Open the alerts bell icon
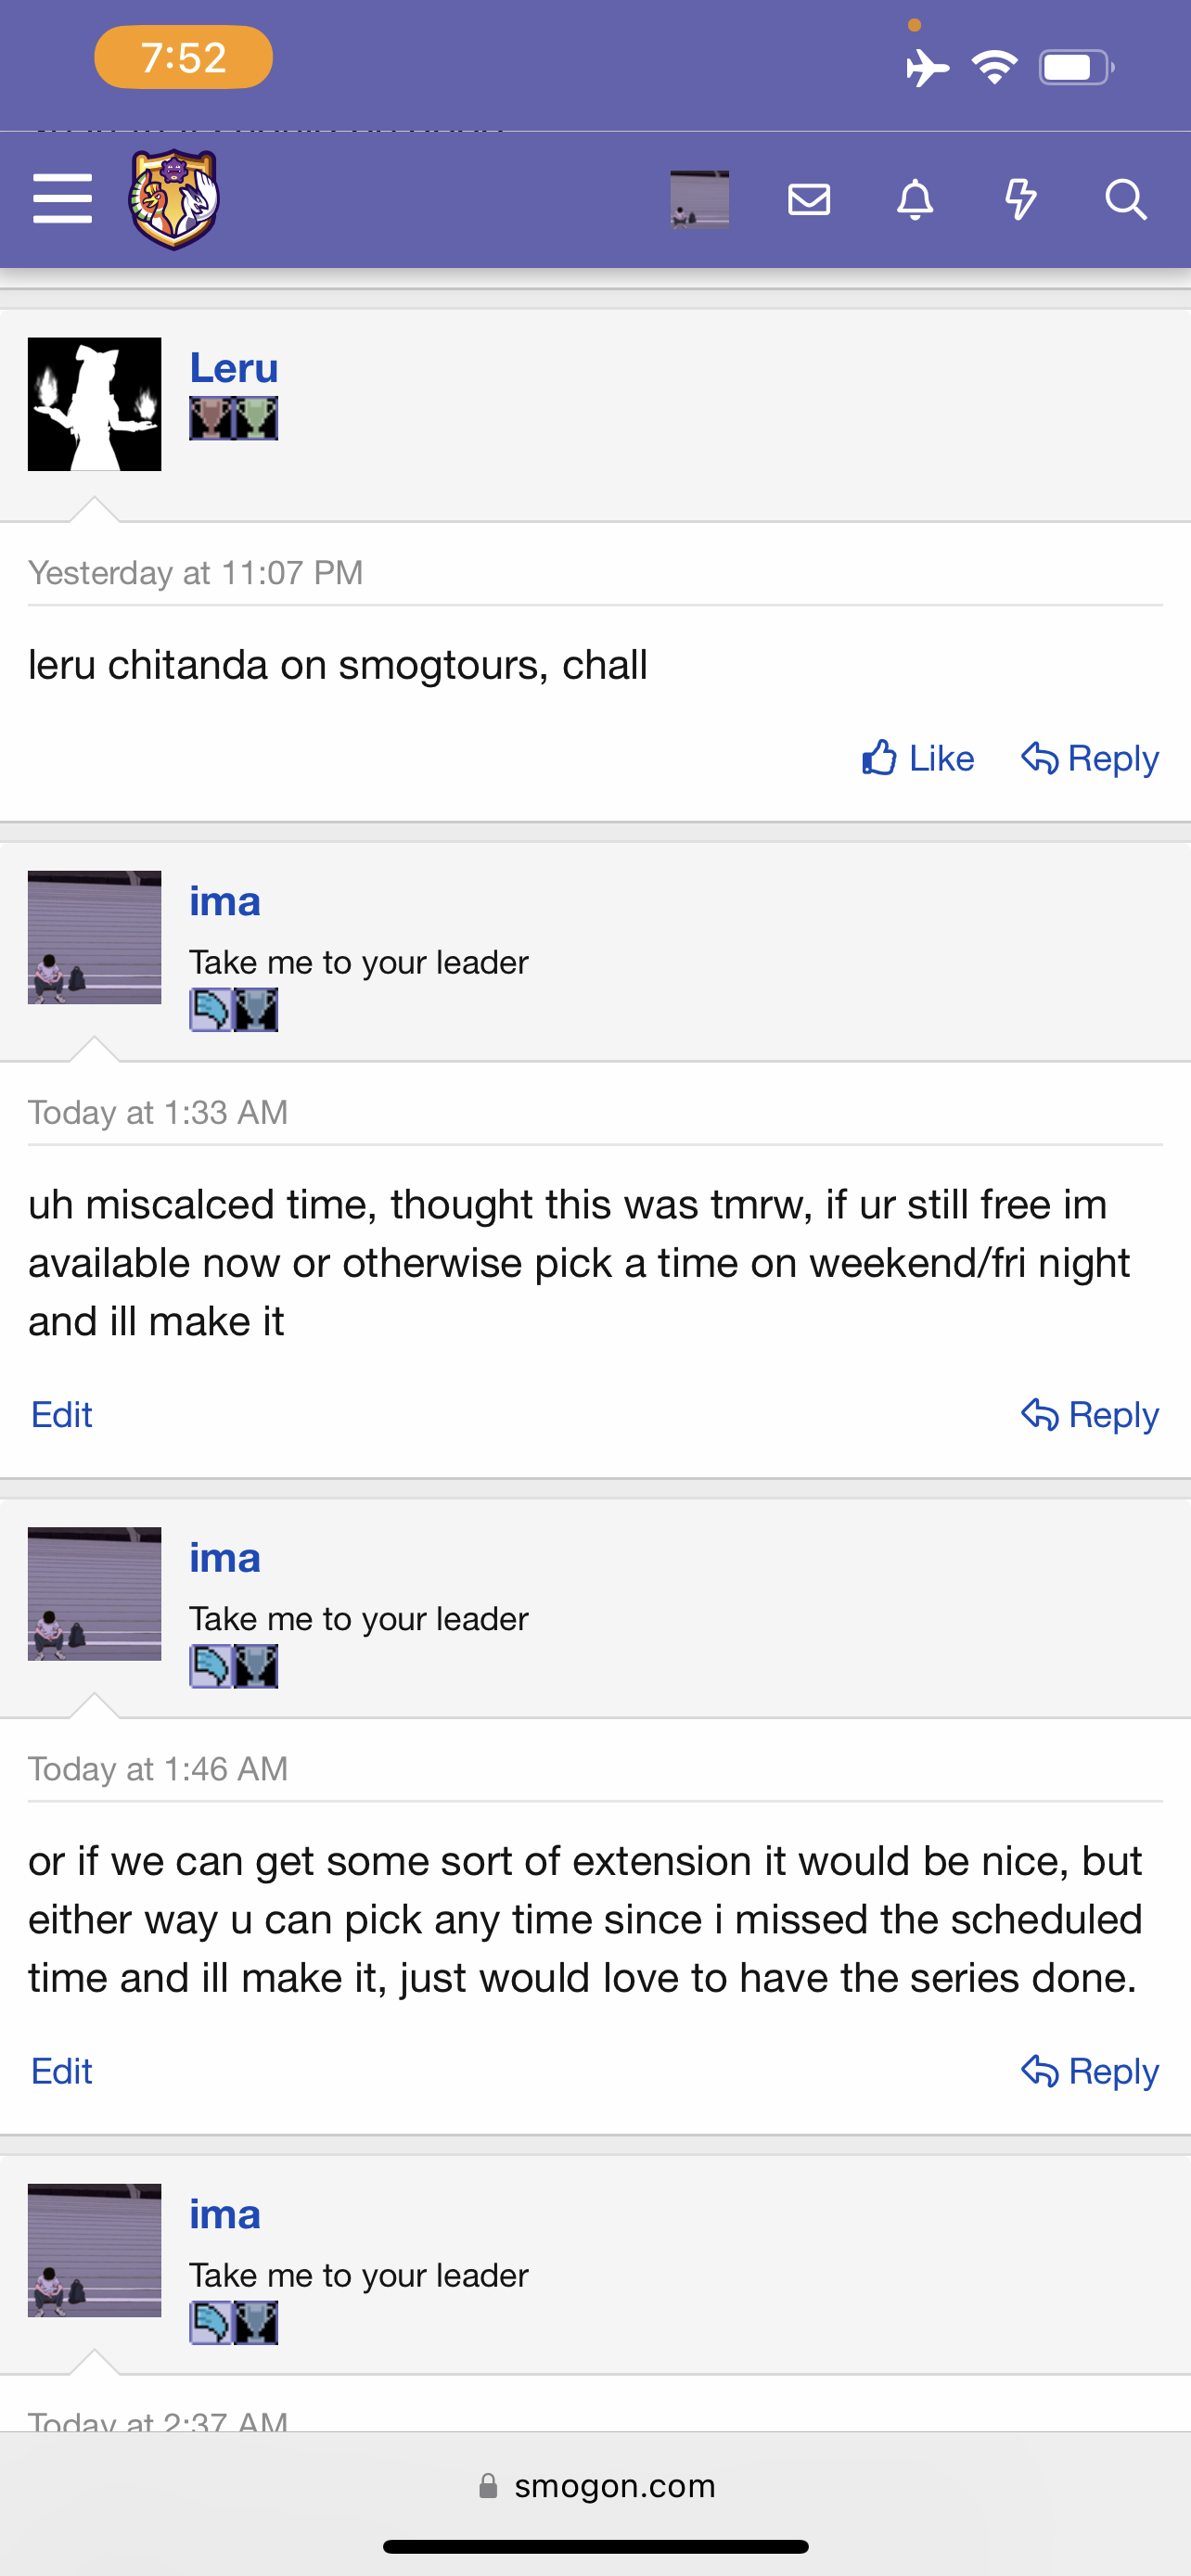The width and height of the screenshot is (1191, 2576). tap(914, 199)
